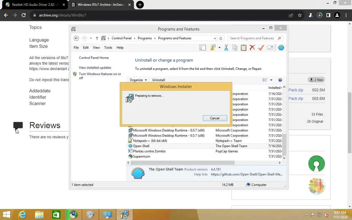Image resolution: width=352 pixels, height=220 pixels.
Task: Open the Windows Start button
Action: click(7, 215)
